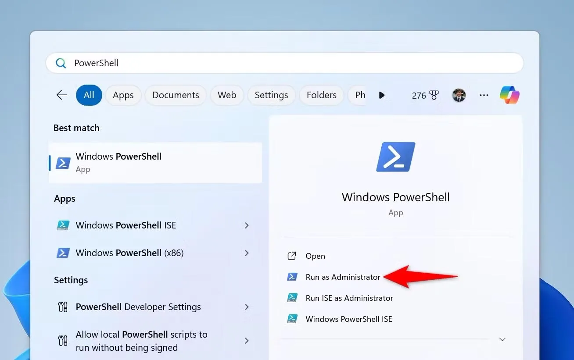Expand Allow local PowerShell scripts chevron
The image size is (574, 360).
pos(247,341)
